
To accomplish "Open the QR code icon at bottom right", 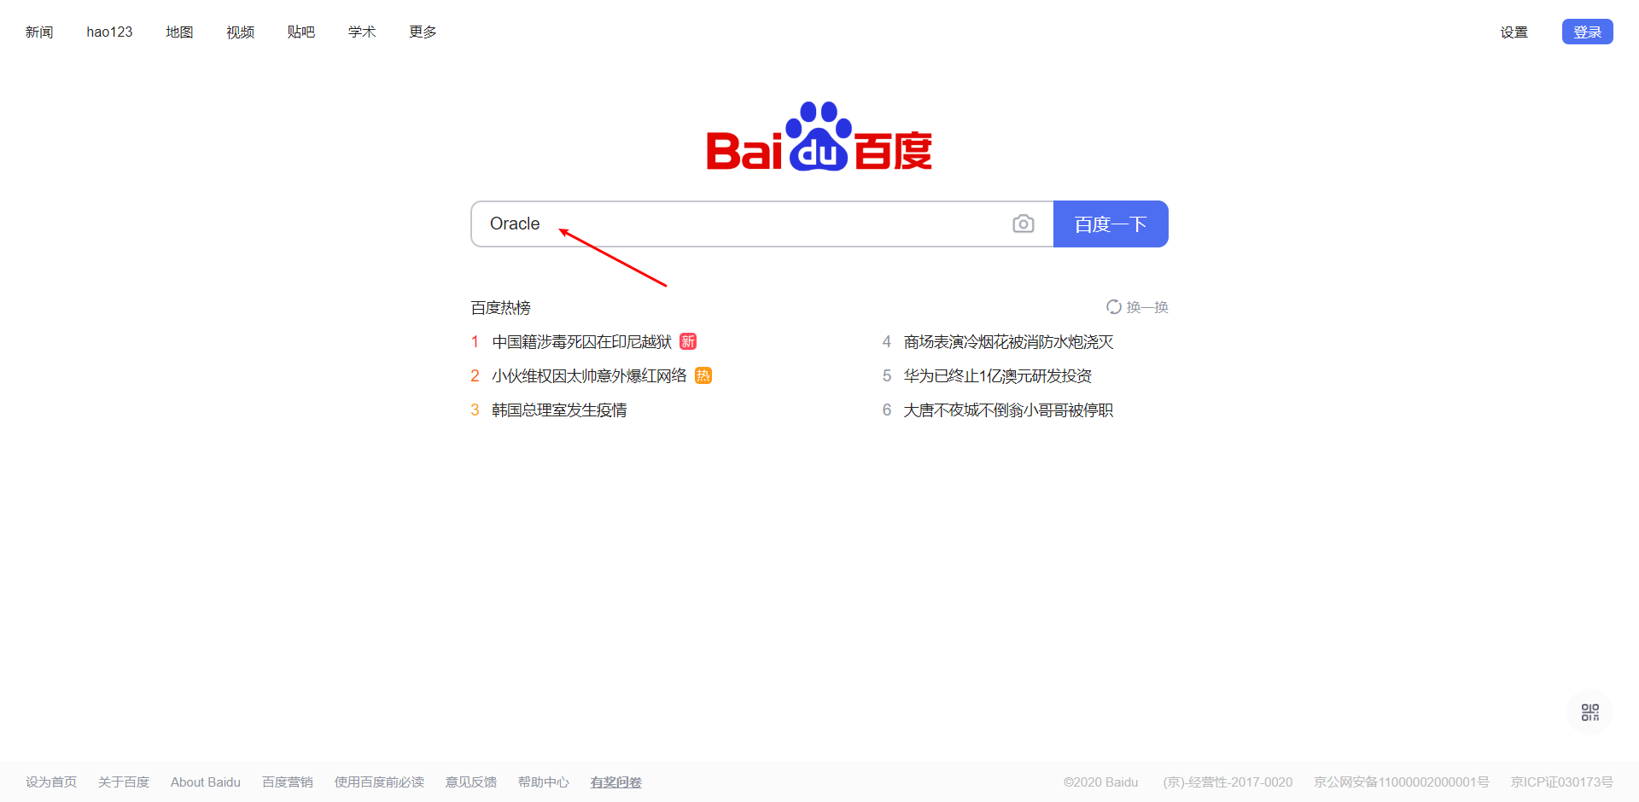I will (1589, 712).
